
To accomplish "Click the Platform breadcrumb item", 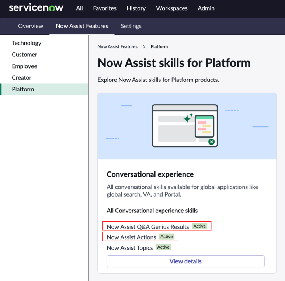I will coord(159,47).
